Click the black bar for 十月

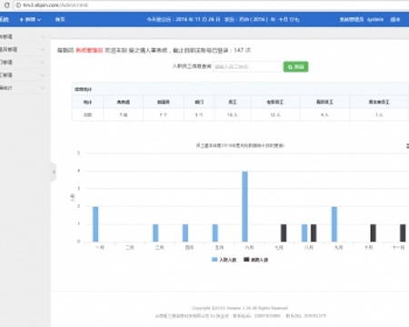(374, 233)
